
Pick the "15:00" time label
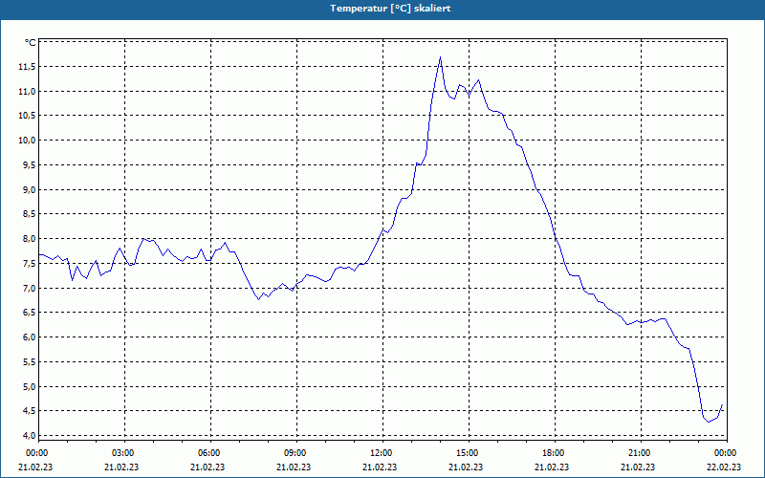pyautogui.click(x=469, y=453)
